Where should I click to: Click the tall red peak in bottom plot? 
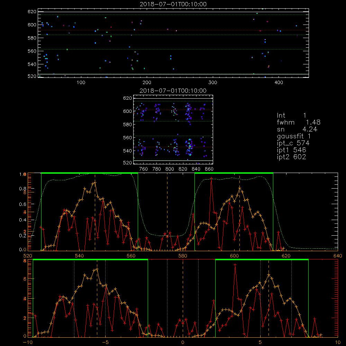(x=235, y=265)
